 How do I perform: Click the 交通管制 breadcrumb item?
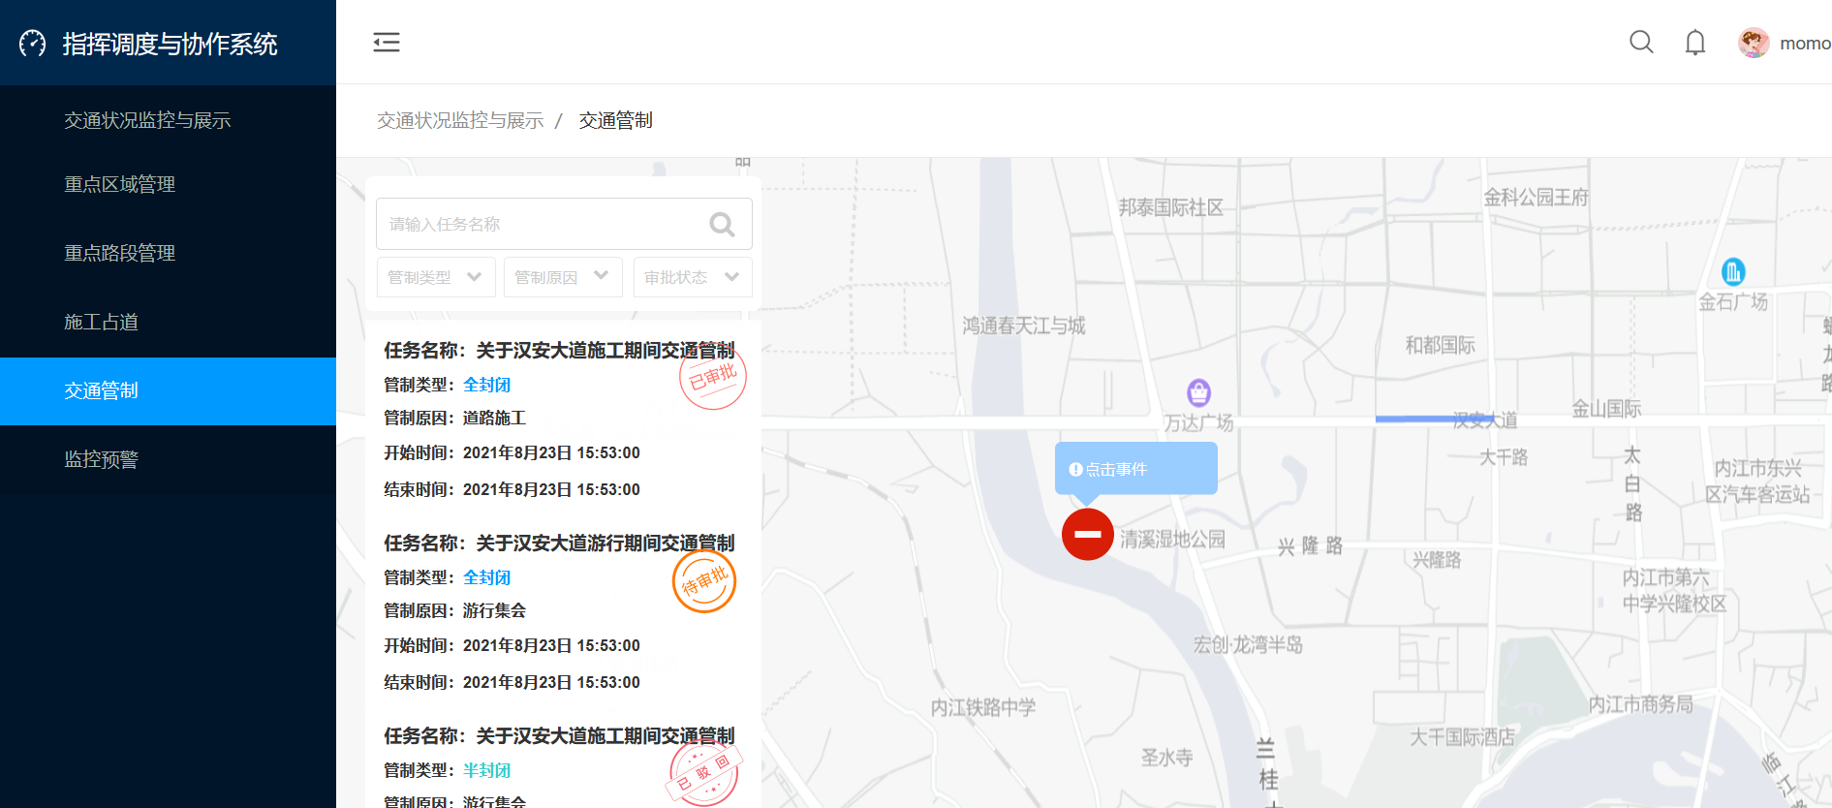pyautogui.click(x=616, y=120)
